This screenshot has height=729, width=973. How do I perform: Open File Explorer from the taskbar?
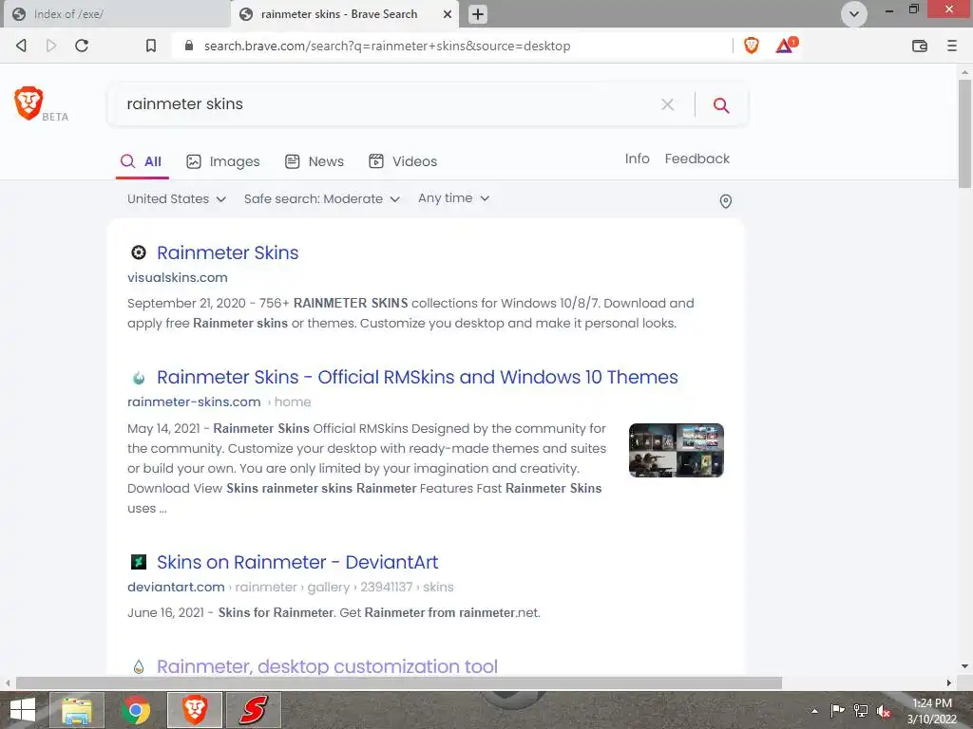[x=76, y=710]
